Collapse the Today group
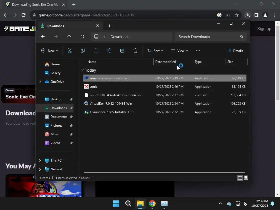 coord(82,70)
